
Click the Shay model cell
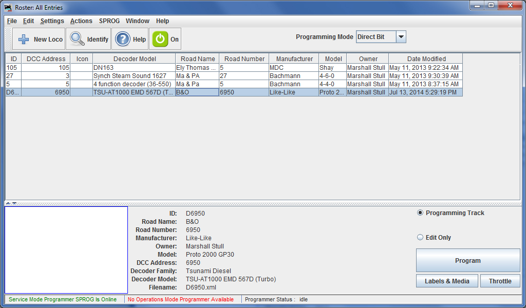click(x=333, y=67)
